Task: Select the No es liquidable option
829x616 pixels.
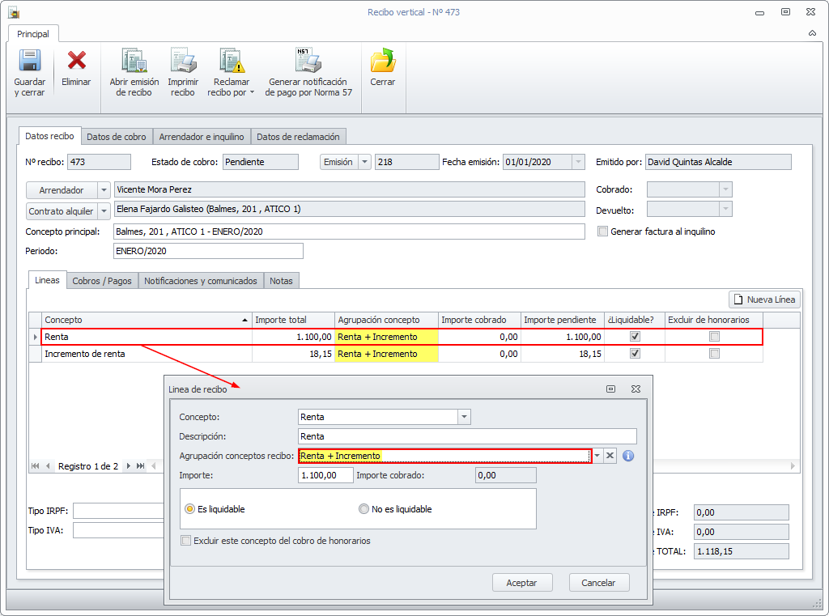Action: (x=364, y=509)
